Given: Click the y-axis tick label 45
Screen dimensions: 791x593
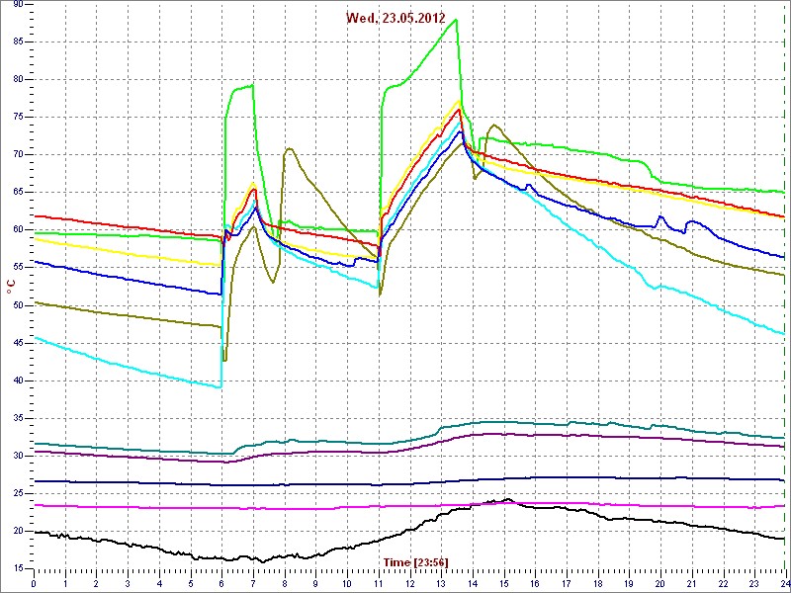Looking at the screenshot, I should click(17, 343).
